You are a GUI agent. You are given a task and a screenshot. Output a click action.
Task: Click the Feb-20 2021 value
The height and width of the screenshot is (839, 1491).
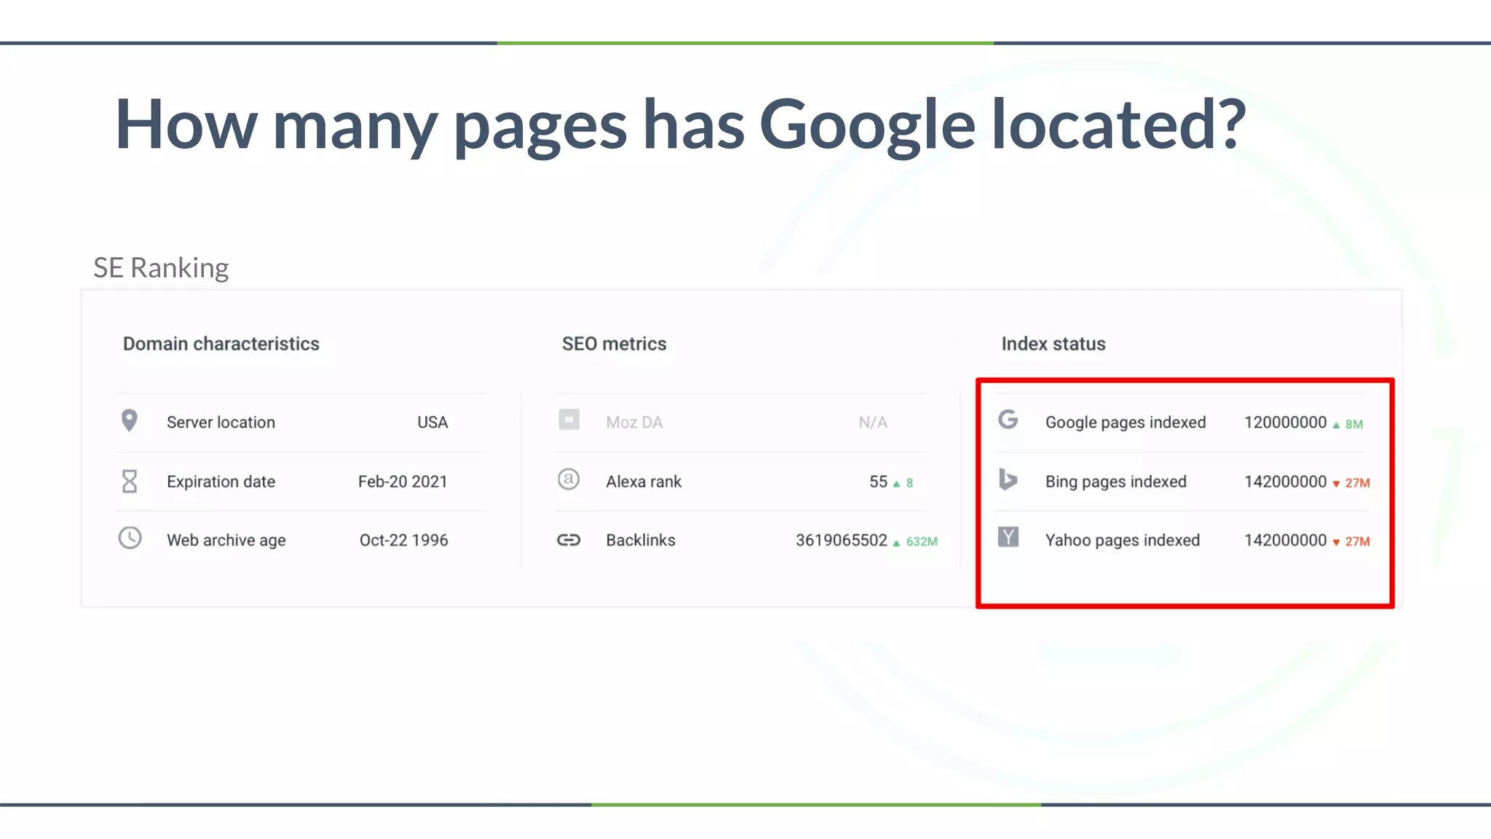click(x=403, y=481)
